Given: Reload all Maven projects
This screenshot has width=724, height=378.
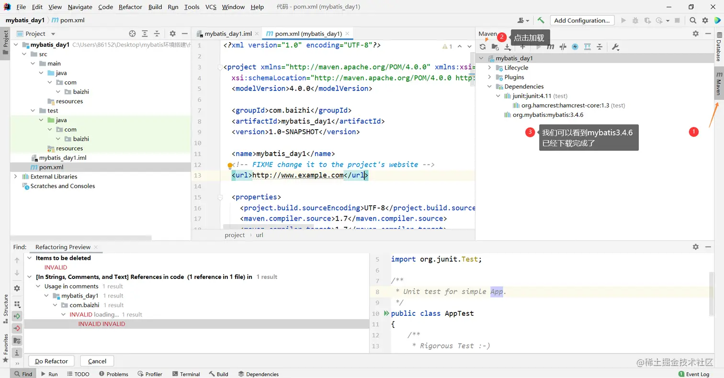Looking at the screenshot, I should (x=482, y=47).
